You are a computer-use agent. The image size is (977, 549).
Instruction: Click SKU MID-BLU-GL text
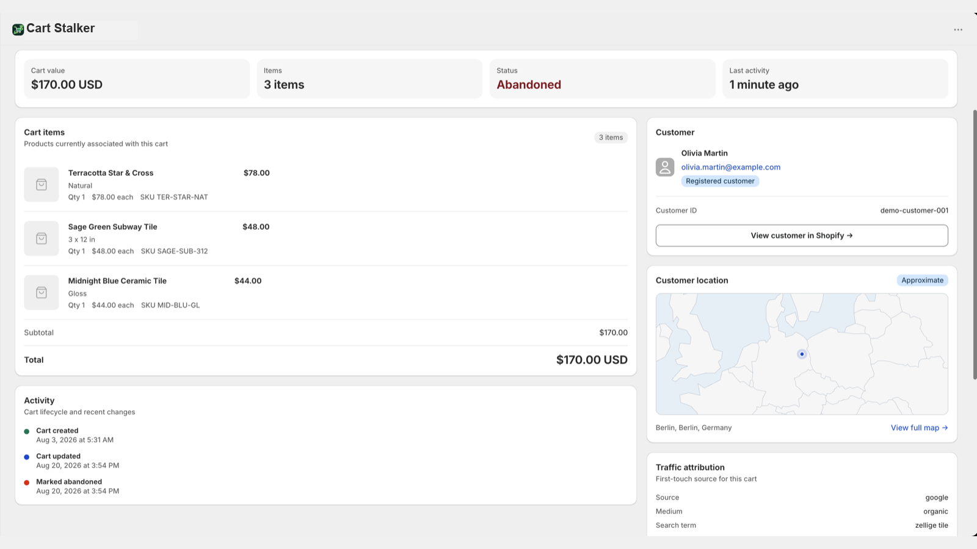point(170,305)
